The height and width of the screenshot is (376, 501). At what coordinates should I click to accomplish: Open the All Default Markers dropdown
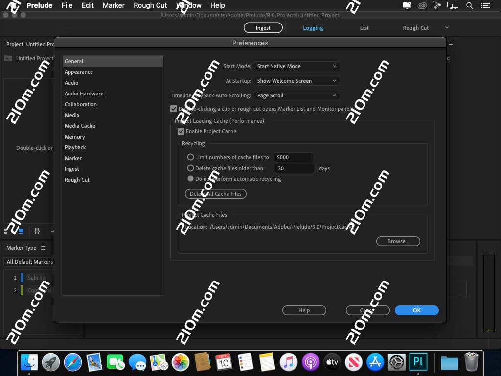[x=29, y=262]
